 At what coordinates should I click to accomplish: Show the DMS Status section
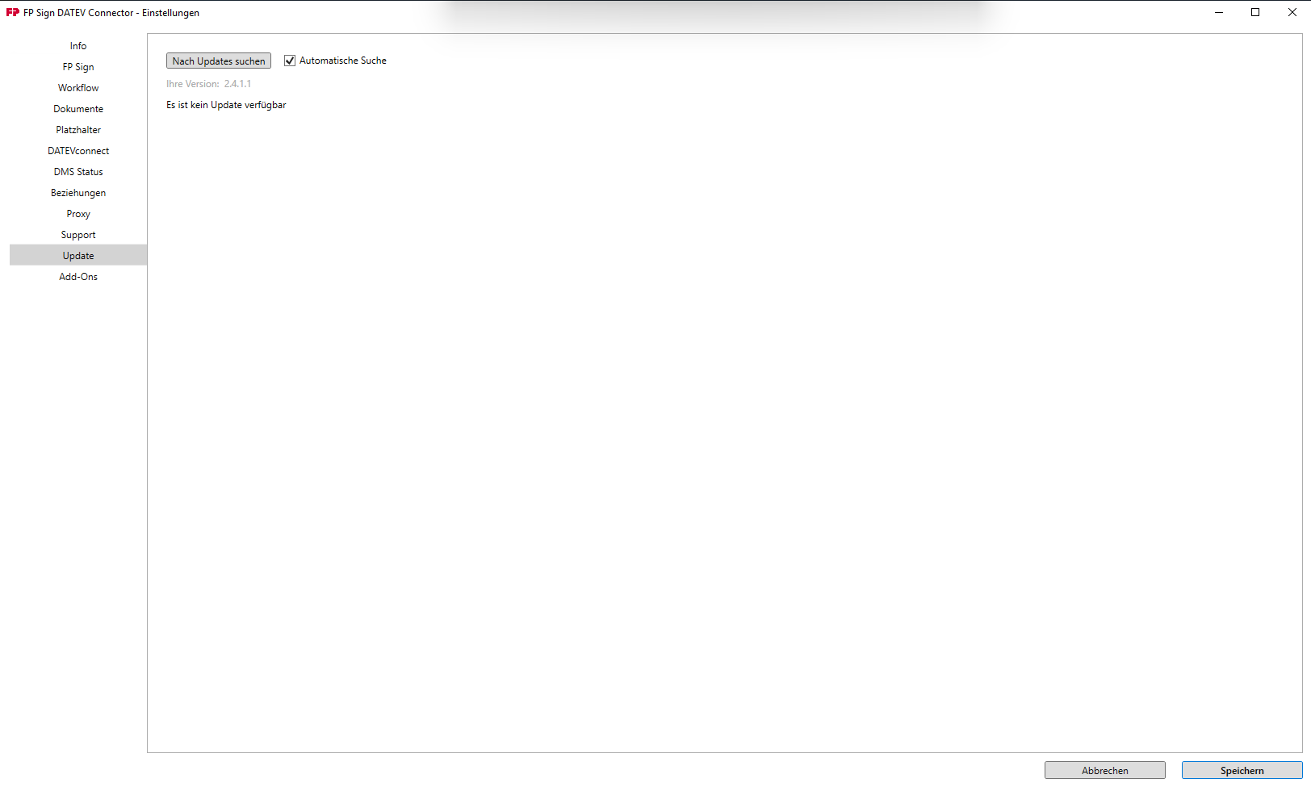pos(78,172)
